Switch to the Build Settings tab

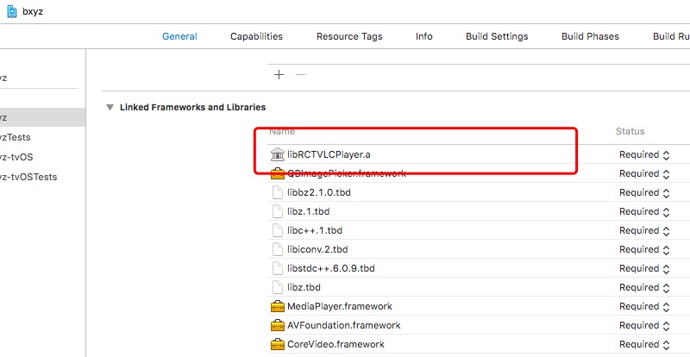click(x=497, y=36)
